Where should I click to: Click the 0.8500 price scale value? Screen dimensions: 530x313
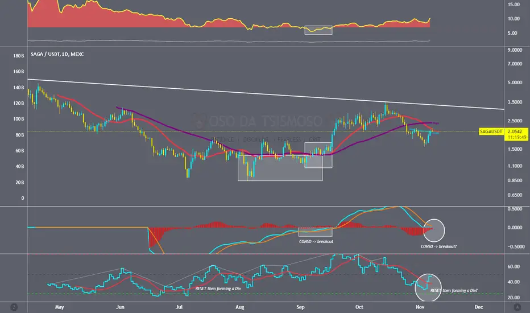click(515, 181)
